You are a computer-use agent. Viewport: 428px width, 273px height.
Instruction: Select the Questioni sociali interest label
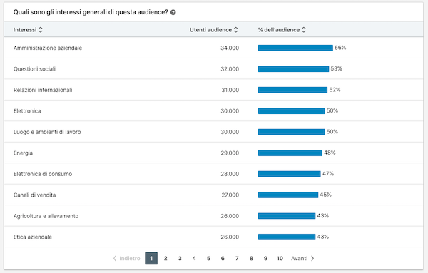[34, 69]
